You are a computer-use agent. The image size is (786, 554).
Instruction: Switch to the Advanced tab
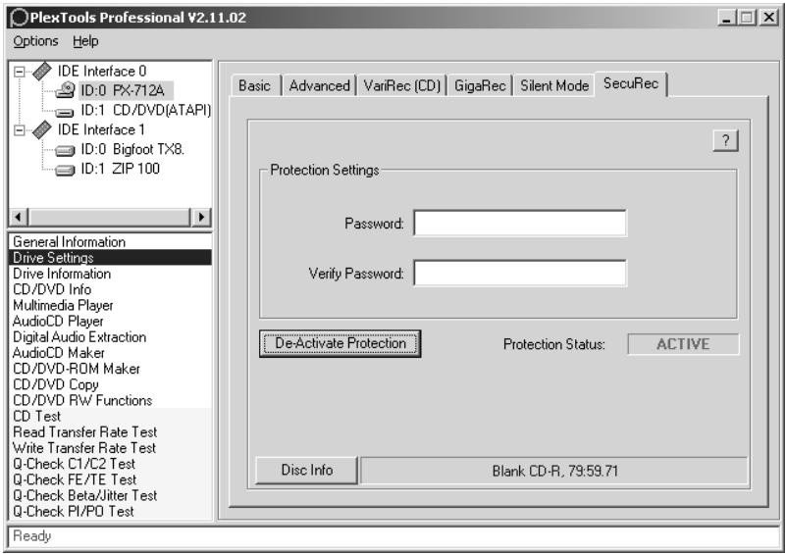[x=319, y=85]
